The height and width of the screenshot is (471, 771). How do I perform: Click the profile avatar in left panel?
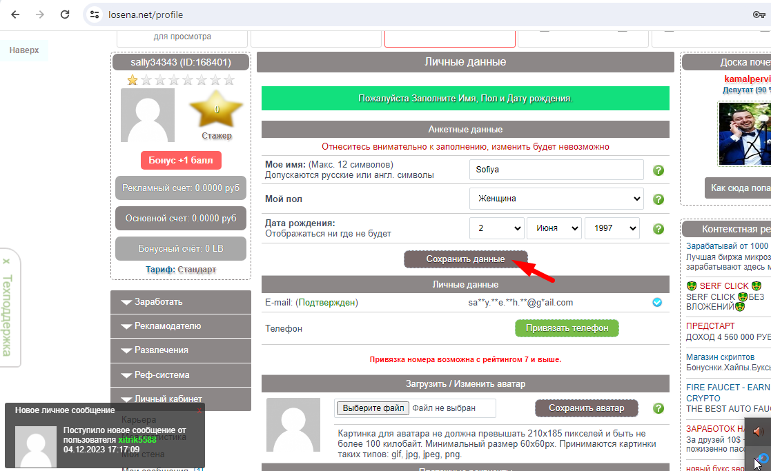(x=148, y=115)
